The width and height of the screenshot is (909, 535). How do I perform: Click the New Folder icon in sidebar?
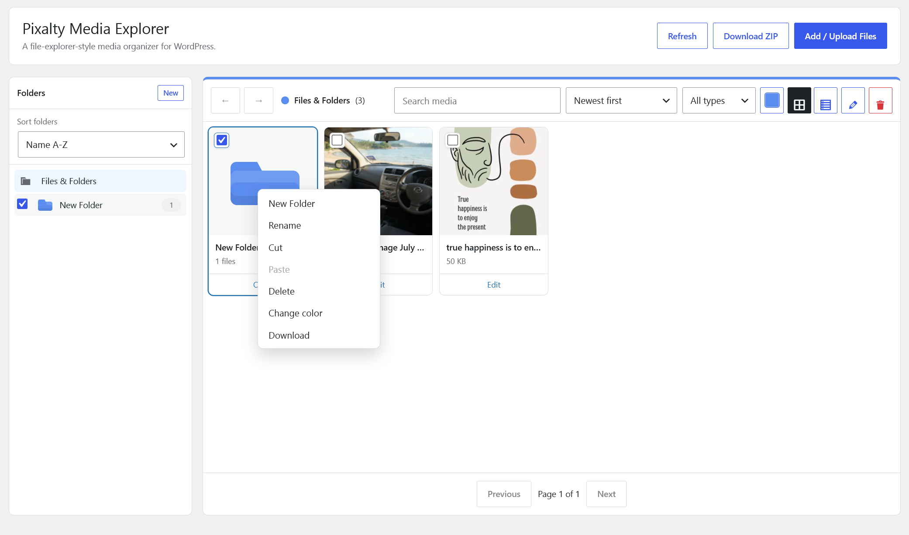click(x=45, y=205)
